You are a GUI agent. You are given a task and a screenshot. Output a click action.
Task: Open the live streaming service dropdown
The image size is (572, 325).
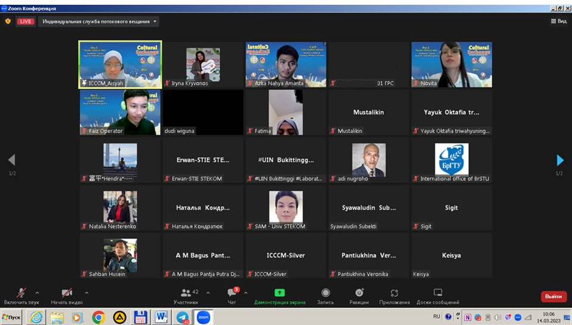tap(100, 21)
